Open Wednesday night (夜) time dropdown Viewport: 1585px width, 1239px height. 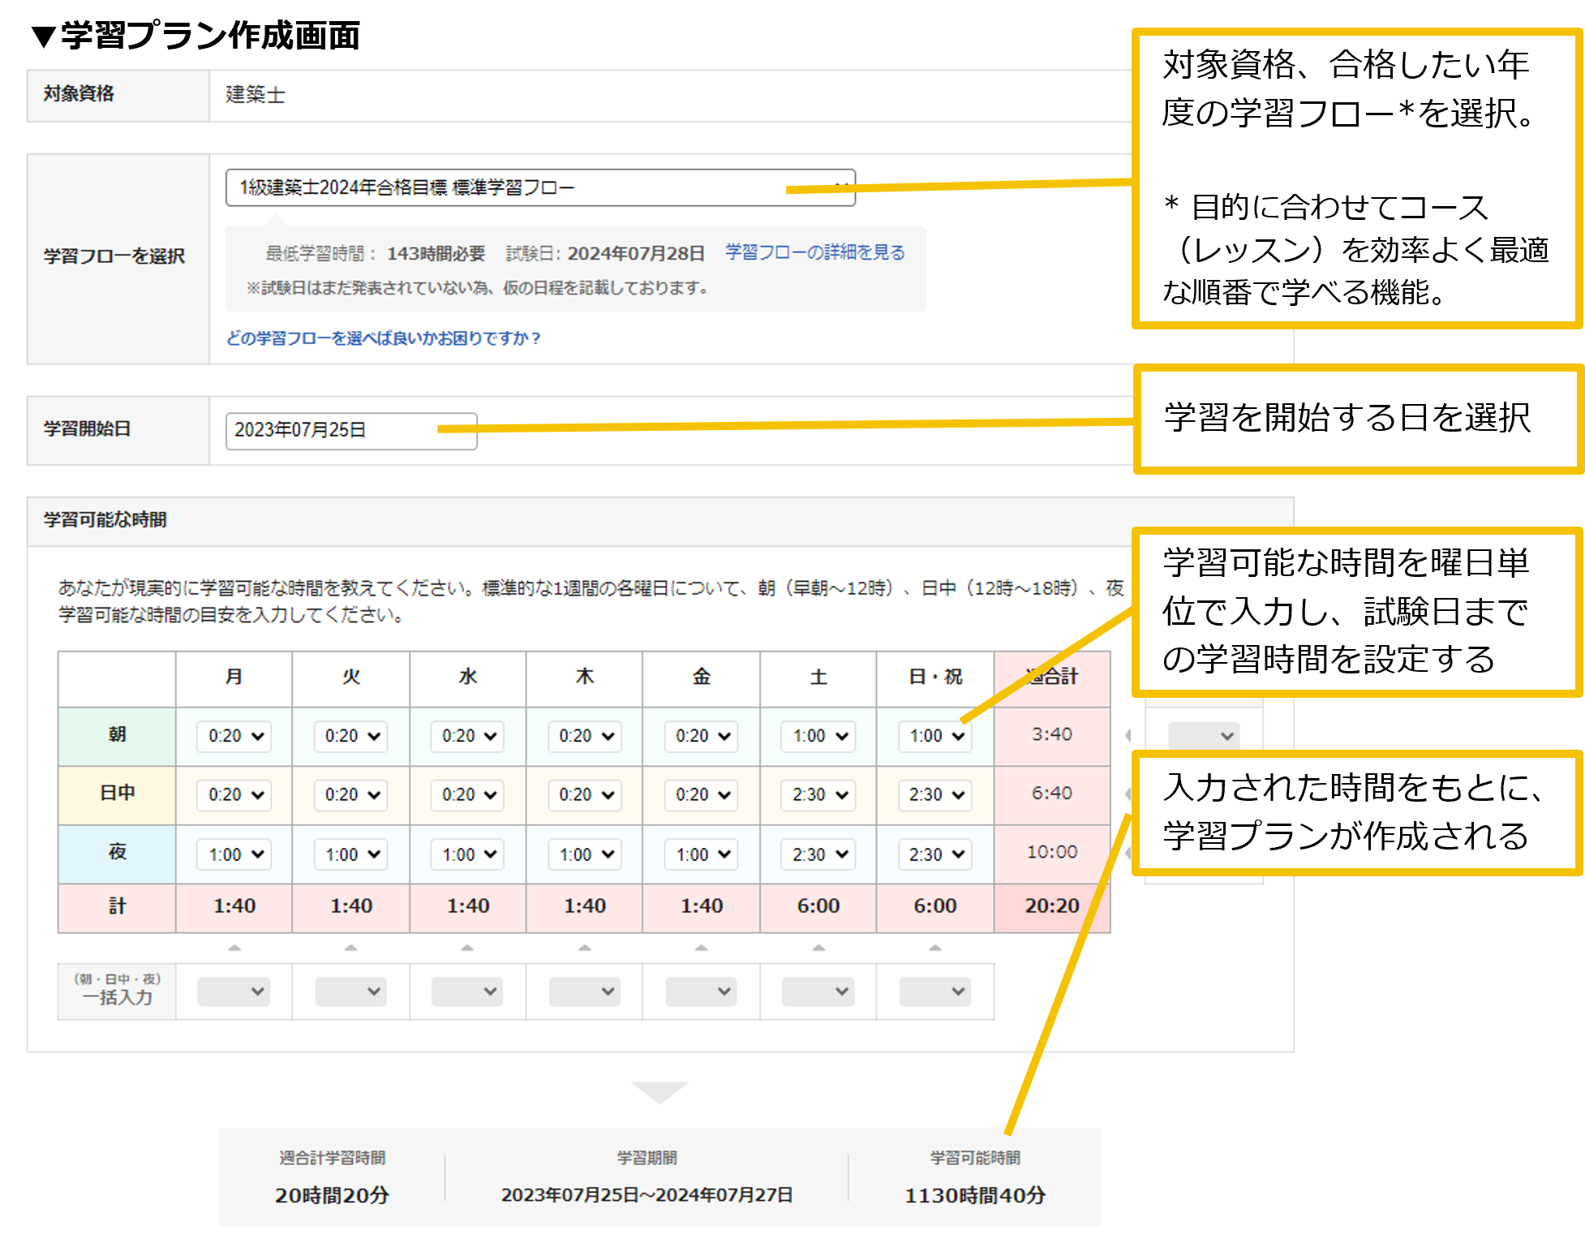(468, 854)
